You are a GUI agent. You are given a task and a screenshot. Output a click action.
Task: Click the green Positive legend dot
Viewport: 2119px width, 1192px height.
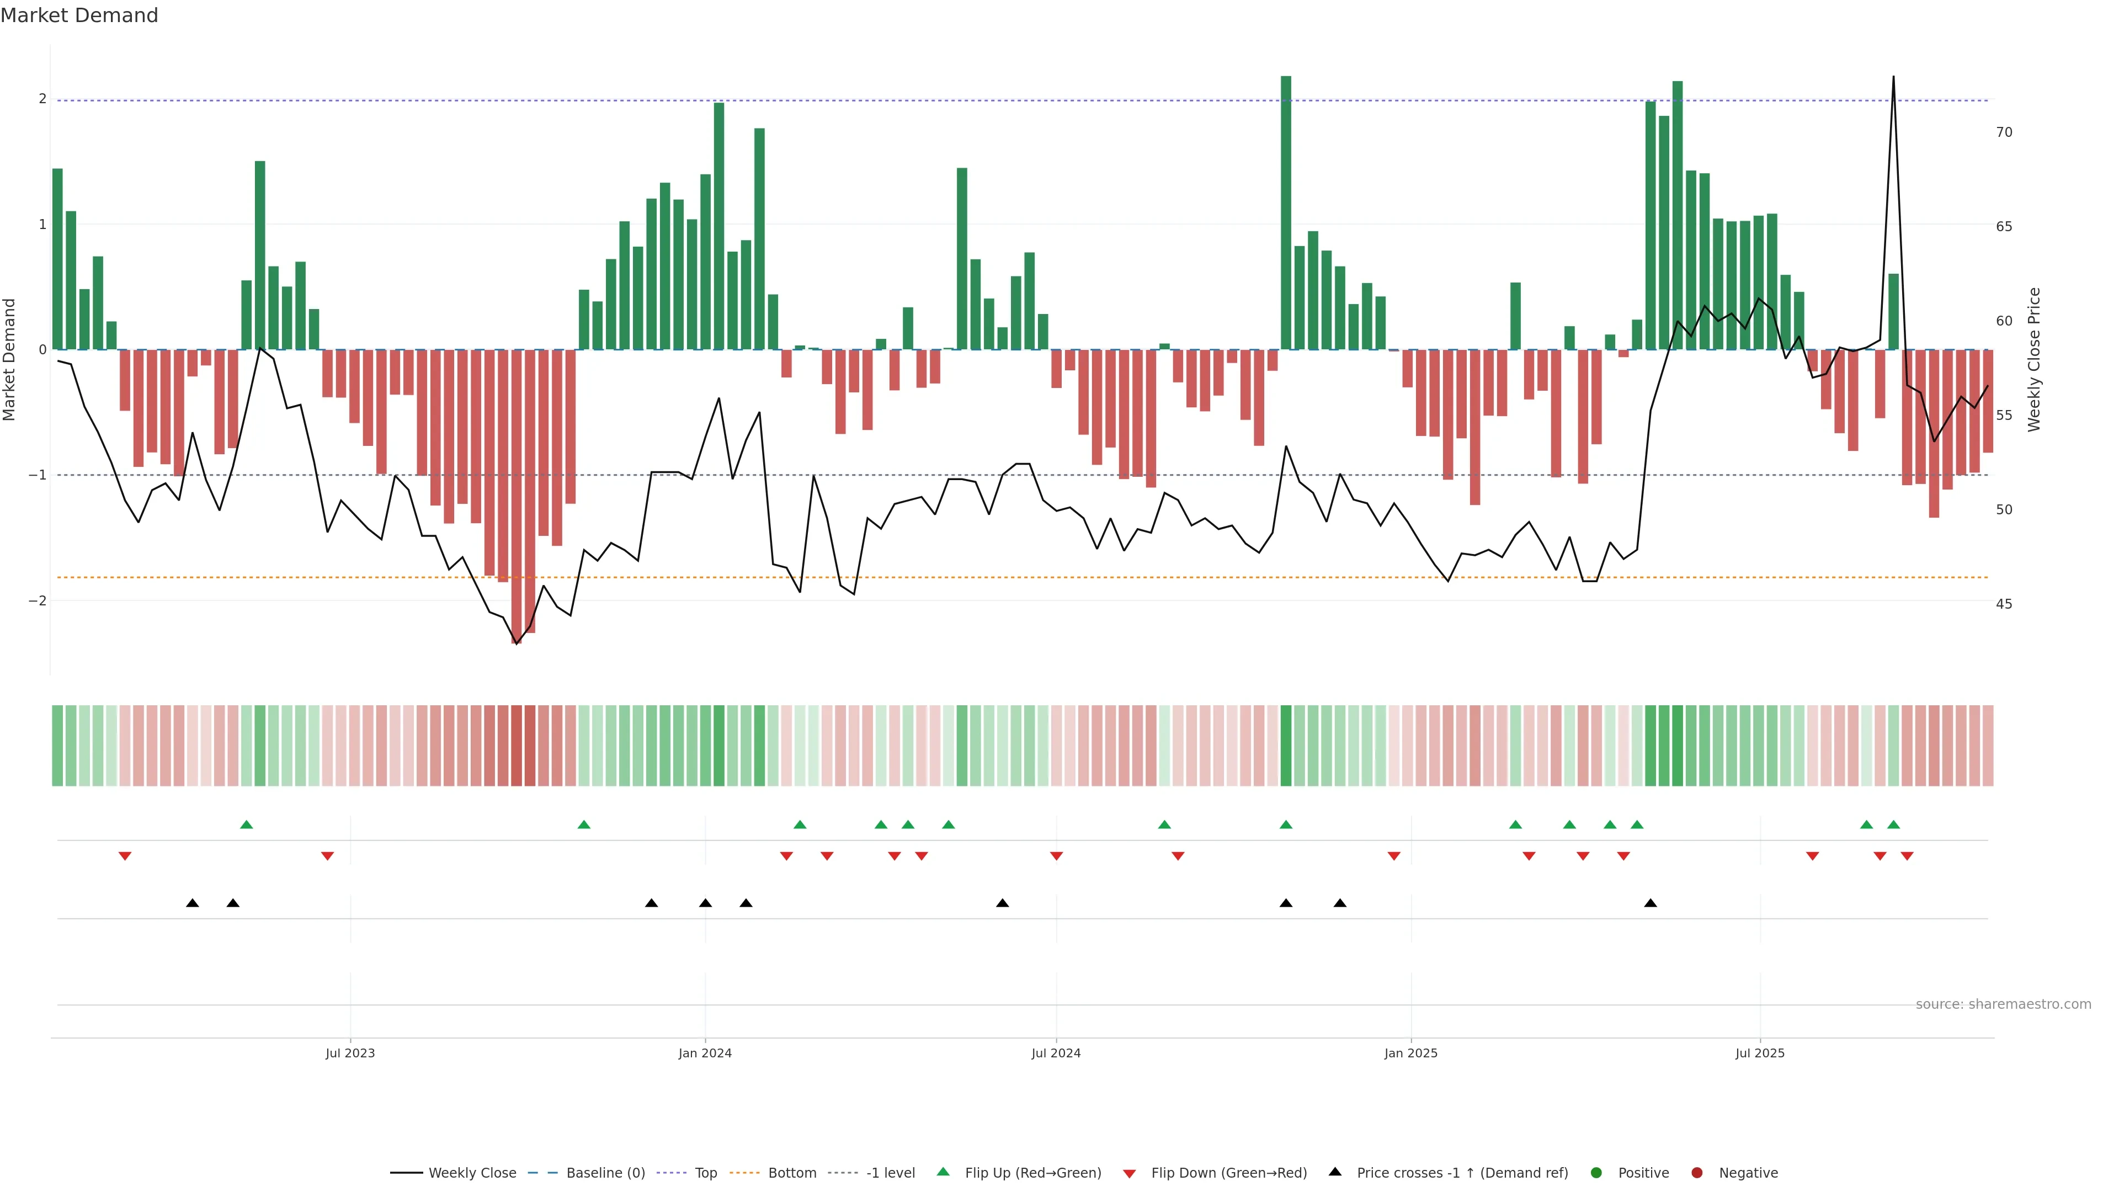(x=1596, y=1172)
